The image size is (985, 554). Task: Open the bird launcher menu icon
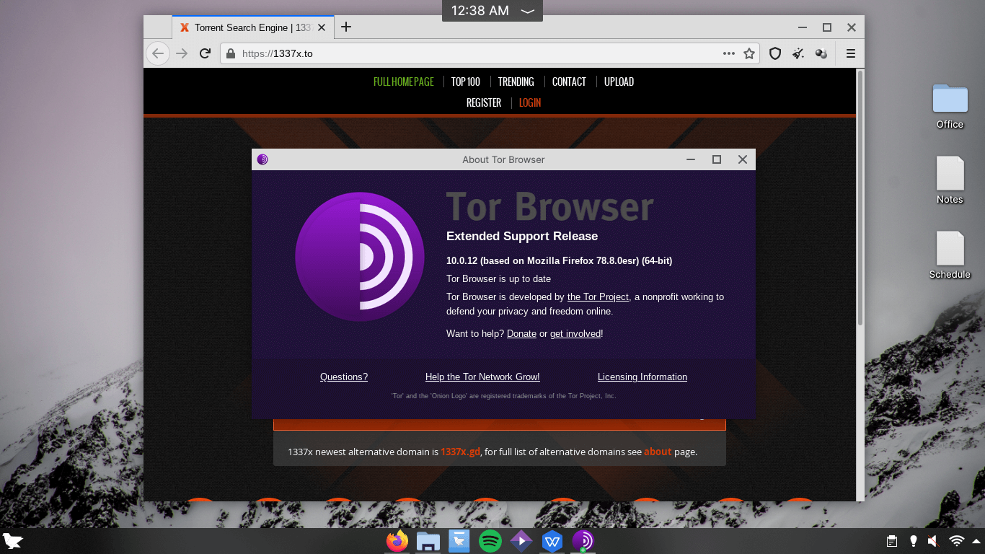click(x=13, y=541)
